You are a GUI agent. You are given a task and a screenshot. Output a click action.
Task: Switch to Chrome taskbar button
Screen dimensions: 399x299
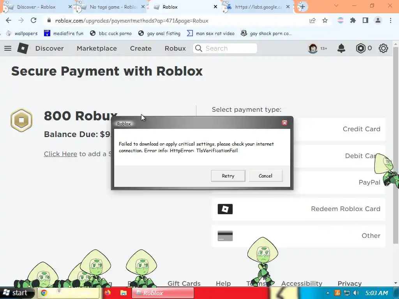pyautogui.click(x=68, y=293)
